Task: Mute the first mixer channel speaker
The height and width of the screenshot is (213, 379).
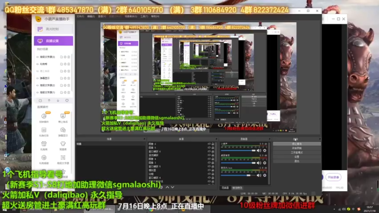Action: pyautogui.click(x=259, y=151)
